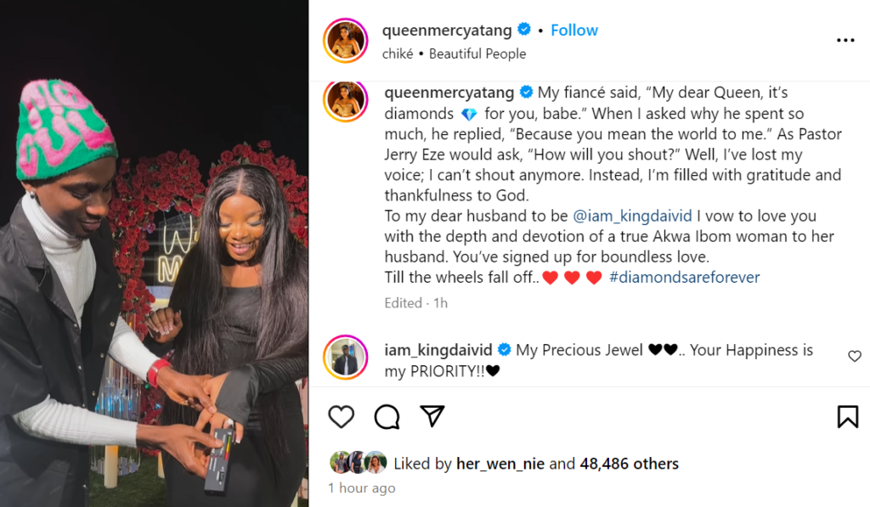The image size is (870, 507).
Task: Click the post photo of the couple
Action: (x=154, y=253)
